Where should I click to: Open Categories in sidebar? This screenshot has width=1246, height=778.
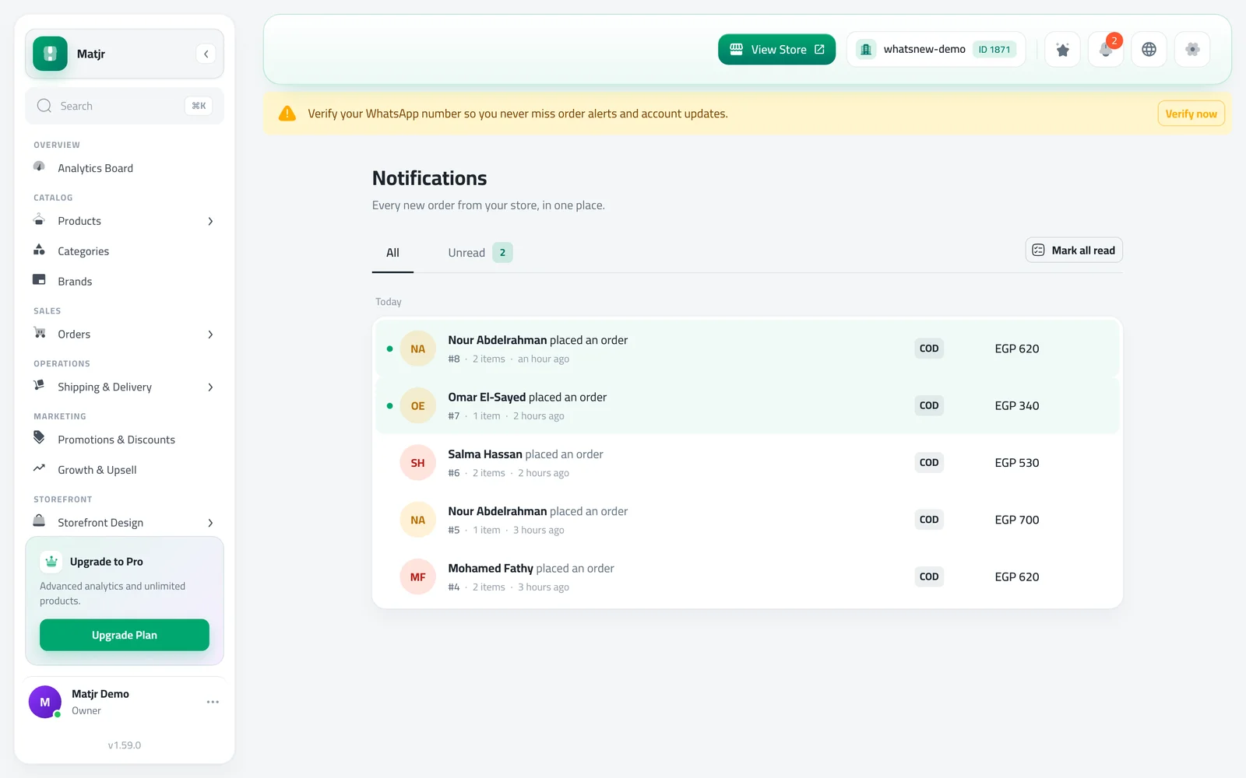pos(125,251)
